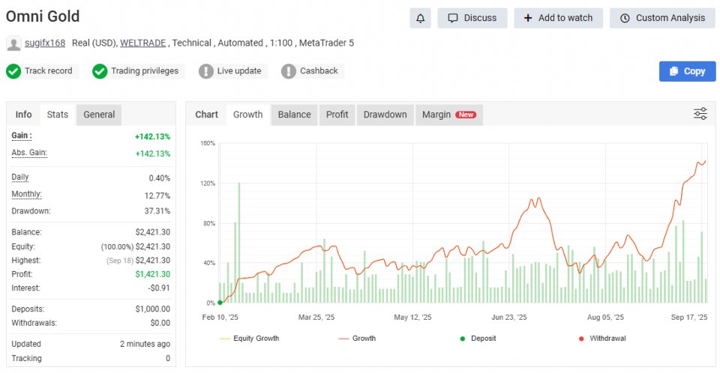Click the Sep 17, '25 axis label
This screenshot has height=373, width=720.
(x=688, y=318)
